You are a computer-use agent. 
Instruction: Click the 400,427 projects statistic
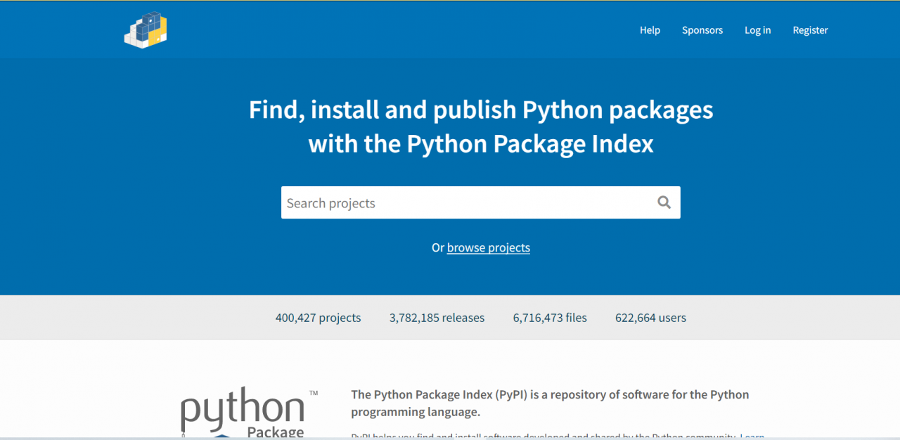click(x=318, y=318)
